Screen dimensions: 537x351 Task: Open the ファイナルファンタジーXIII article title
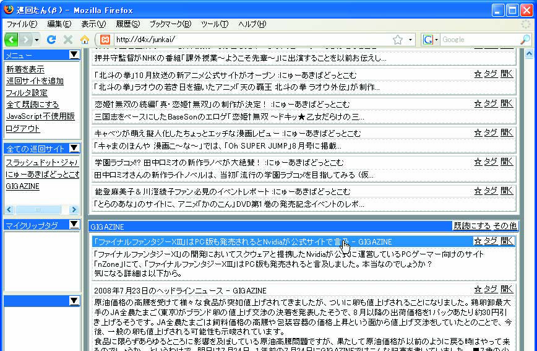click(x=243, y=242)
